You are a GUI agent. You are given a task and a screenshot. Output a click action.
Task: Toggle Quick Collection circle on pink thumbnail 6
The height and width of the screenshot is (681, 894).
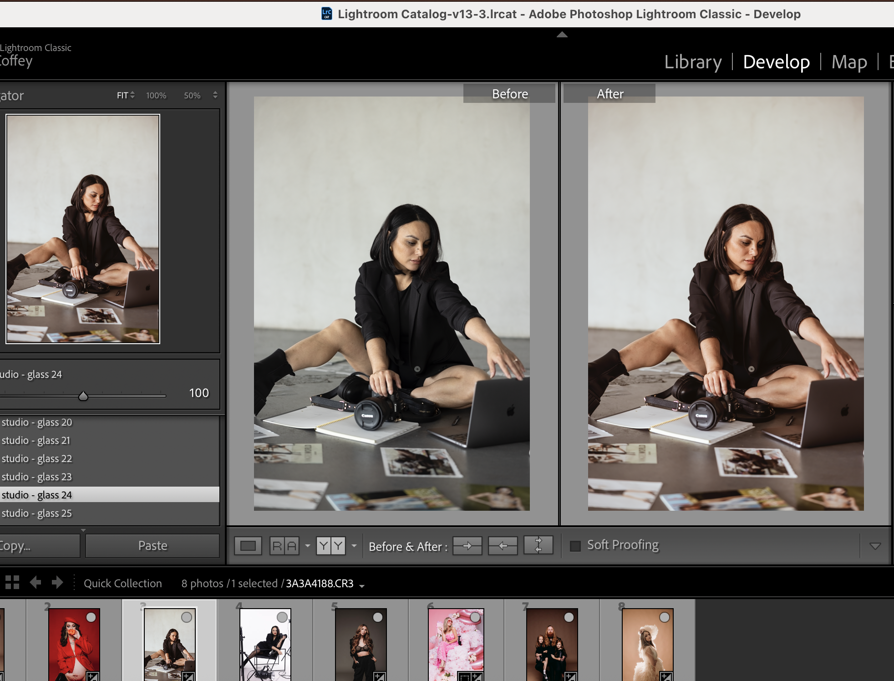pyautogui.click(x=475, y=617)
